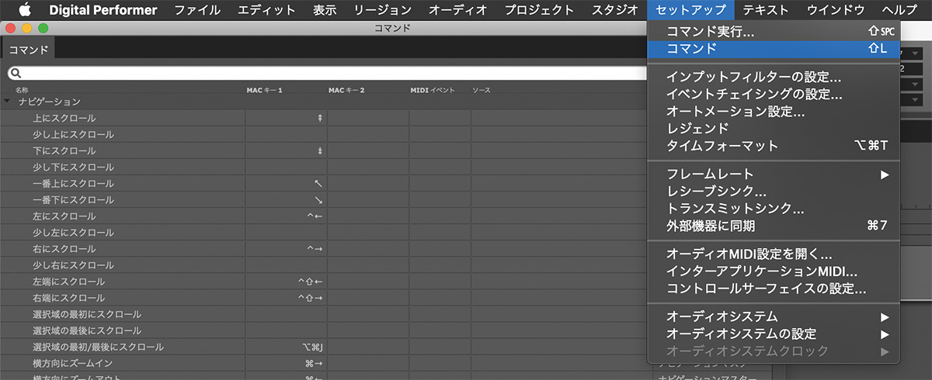Image resolution: width=932 pixels, height=380 pixels.
Task: Select the 一番下にスクロール command row
Action: (323, 199)
